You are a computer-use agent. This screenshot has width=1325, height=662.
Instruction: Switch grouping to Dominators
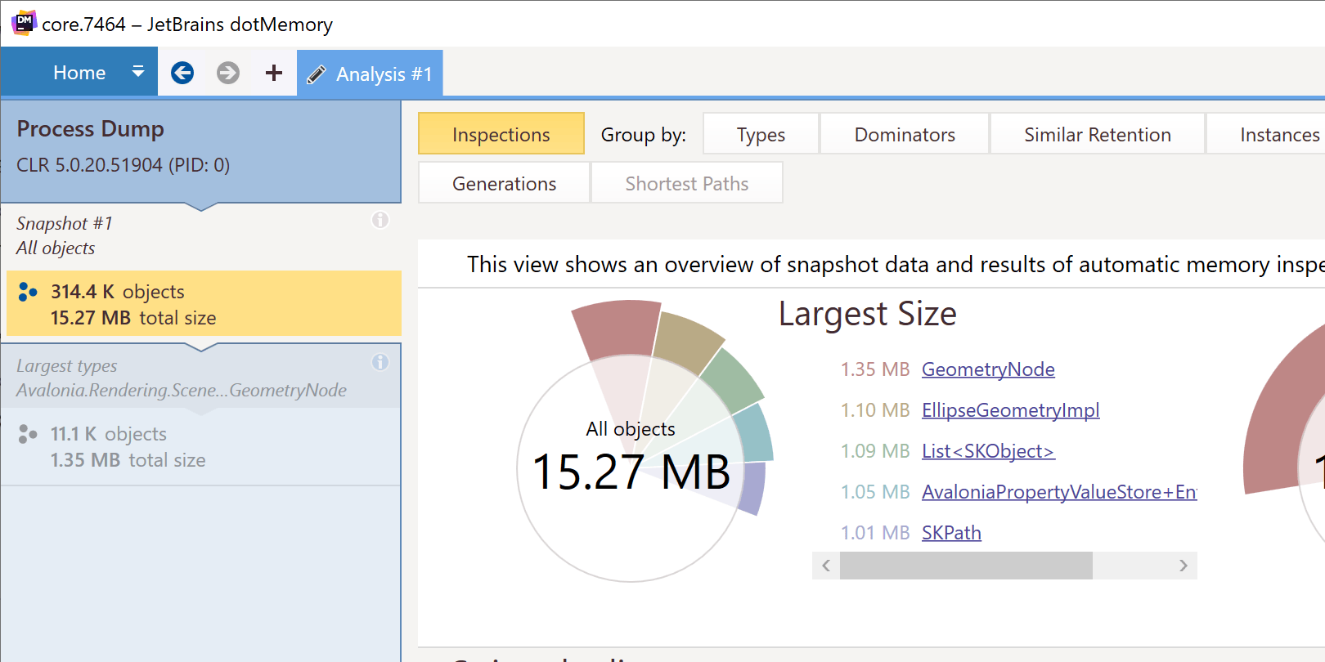tap(905, 134)
